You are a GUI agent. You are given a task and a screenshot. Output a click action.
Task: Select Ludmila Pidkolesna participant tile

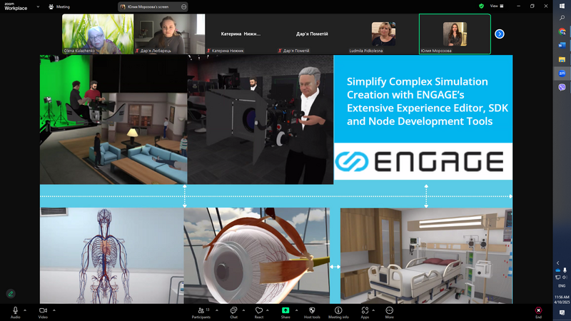click(383, 34)
